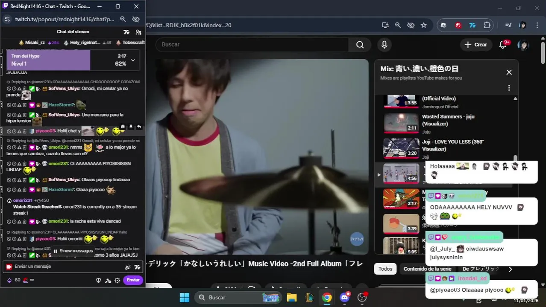Resume chat via '9 new messages' button
Viewport: 546px width, 307px height.
tap(73, 251)
